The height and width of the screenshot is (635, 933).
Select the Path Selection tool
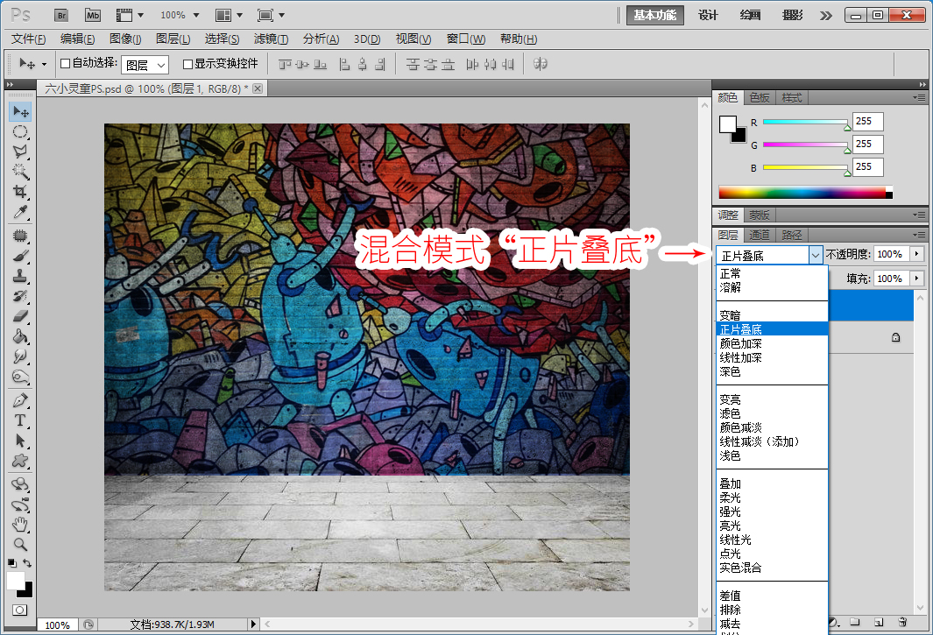pyautogui.click(x=20, y=441)
